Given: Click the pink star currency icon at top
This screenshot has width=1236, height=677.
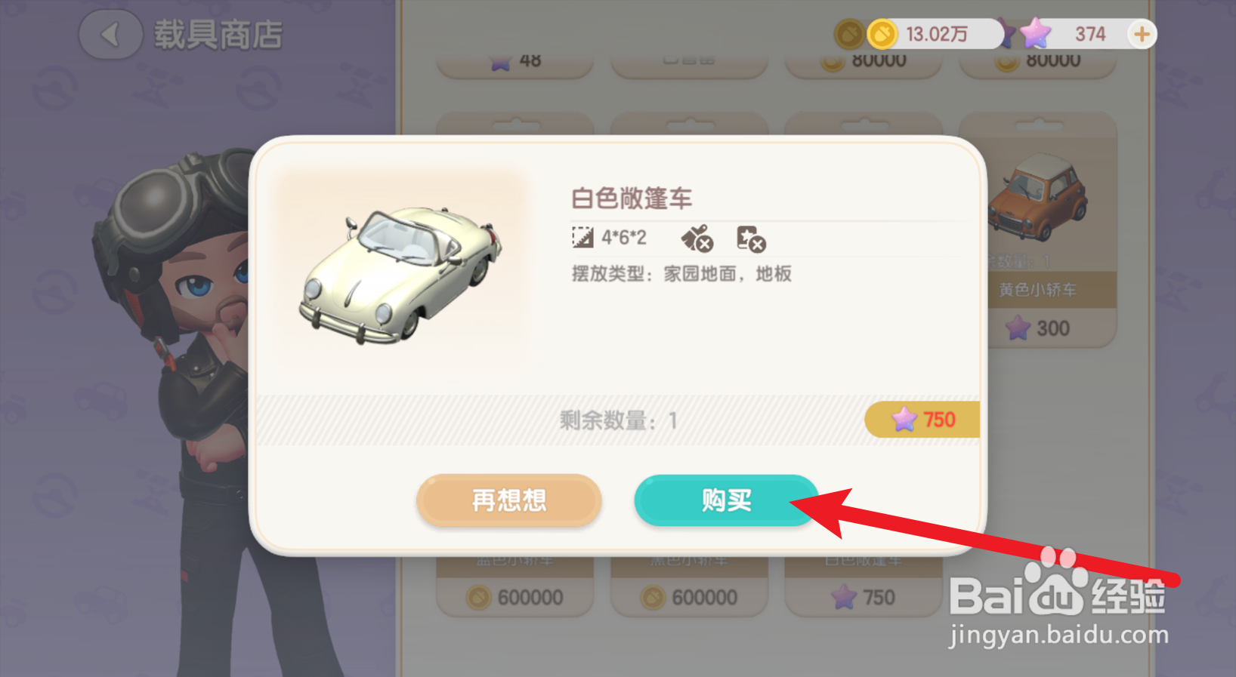Looking at the screenshot, I should coord(1034,33).
